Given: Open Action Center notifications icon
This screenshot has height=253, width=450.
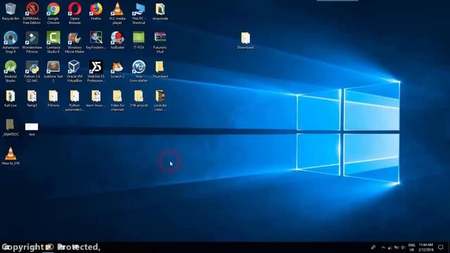Looking at the screenshot, I should pos(441,247).
